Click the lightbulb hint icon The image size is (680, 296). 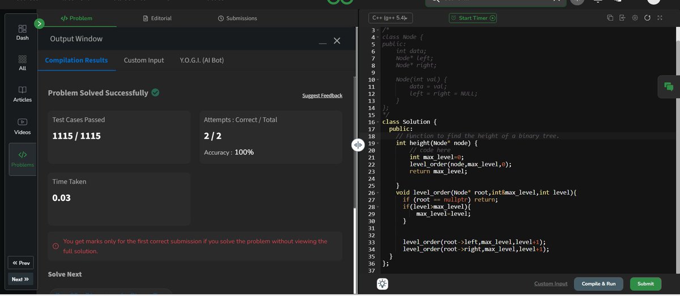point(382,284)
